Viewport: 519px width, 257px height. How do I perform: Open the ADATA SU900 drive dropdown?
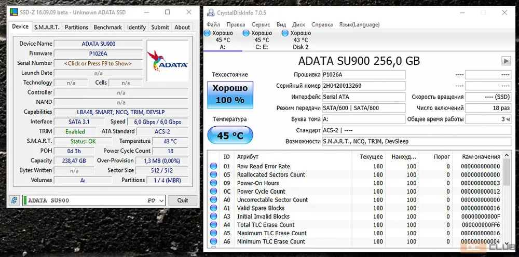(x=160, y=200)
